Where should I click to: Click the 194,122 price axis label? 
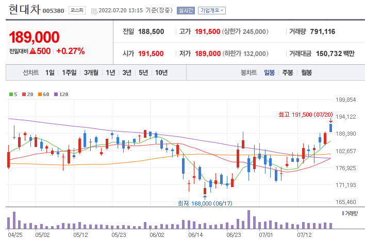tap(346, 117)
